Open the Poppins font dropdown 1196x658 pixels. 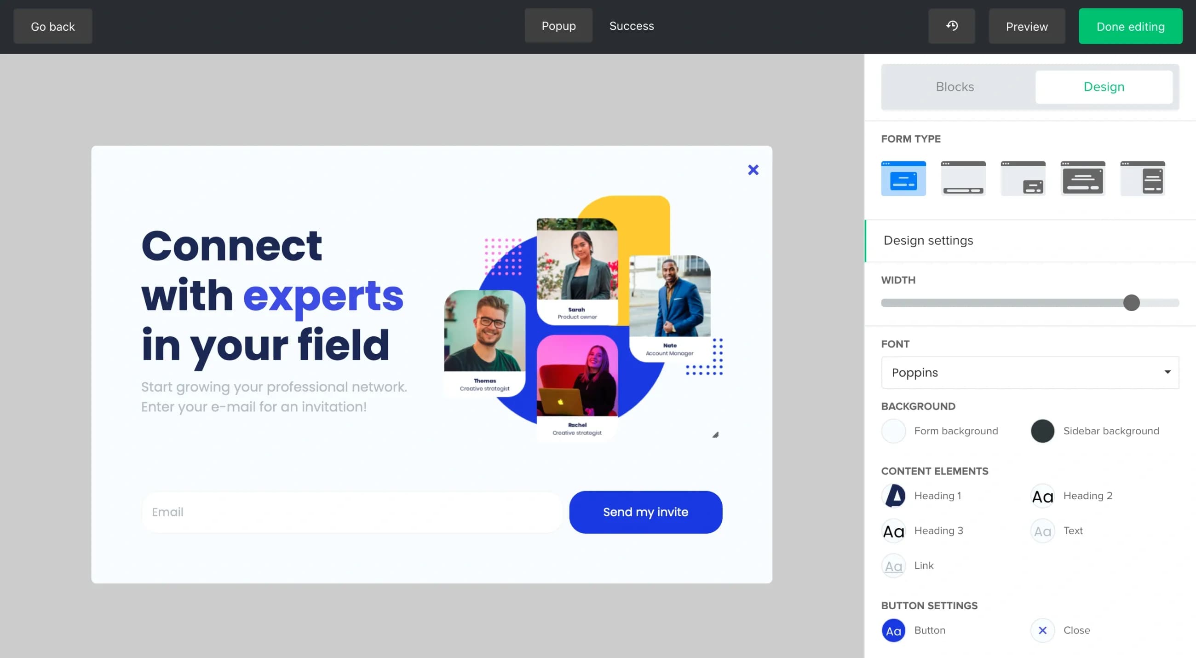pos(1029,372)
